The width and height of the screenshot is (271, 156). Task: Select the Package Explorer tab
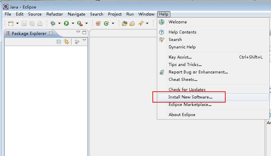[29, 33]
